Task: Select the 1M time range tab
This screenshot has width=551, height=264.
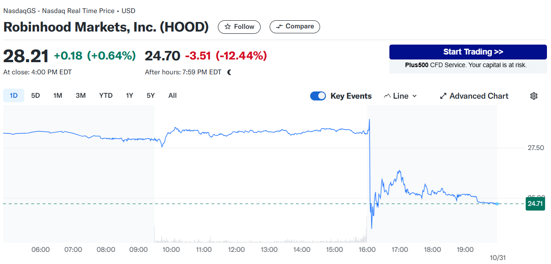Action: [58, 96]
